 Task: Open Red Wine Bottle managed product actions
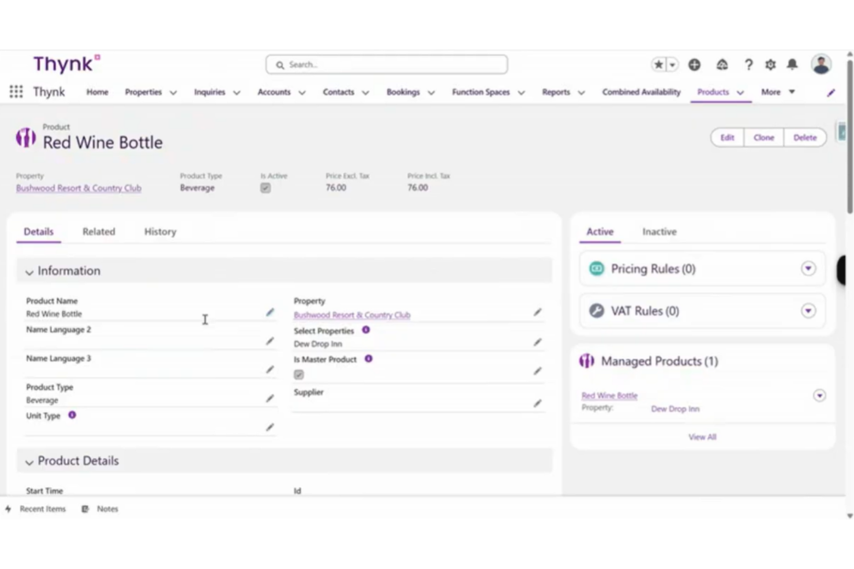819,395
